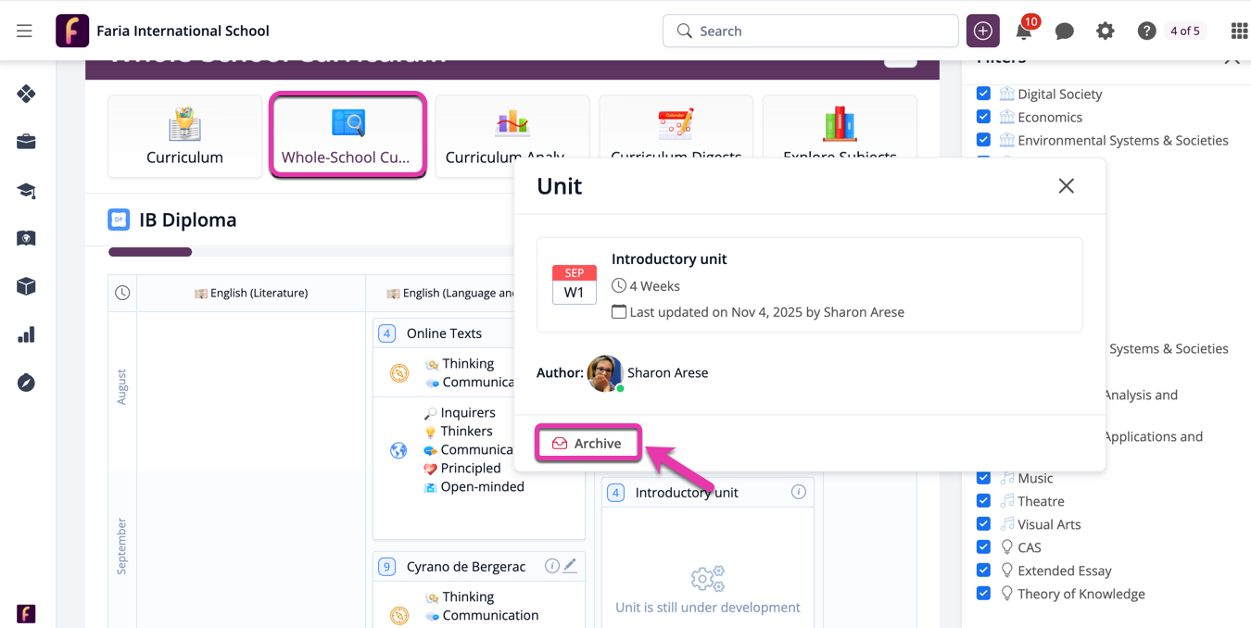Uncheck the Economics subject filter
Image resolution: width=1251 pixels, height=628 pixels.
click(983, 116)
